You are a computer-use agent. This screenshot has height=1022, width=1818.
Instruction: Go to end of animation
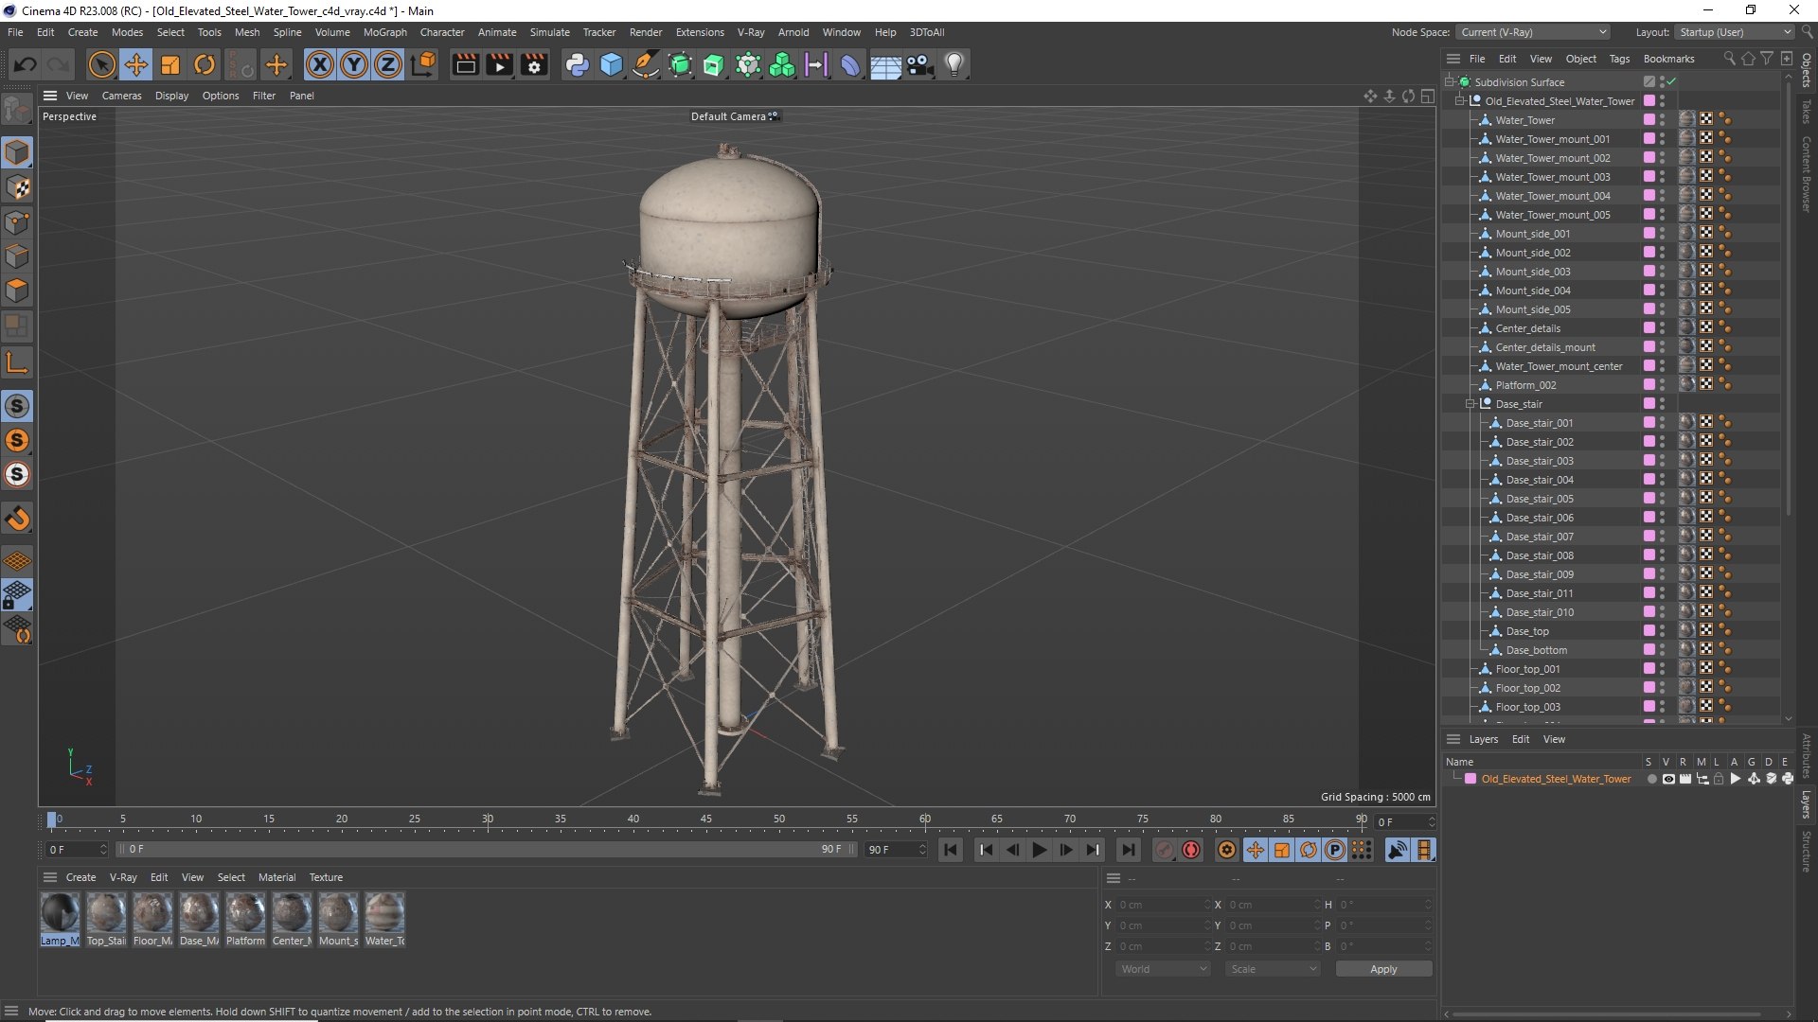tap(1128, 850)
